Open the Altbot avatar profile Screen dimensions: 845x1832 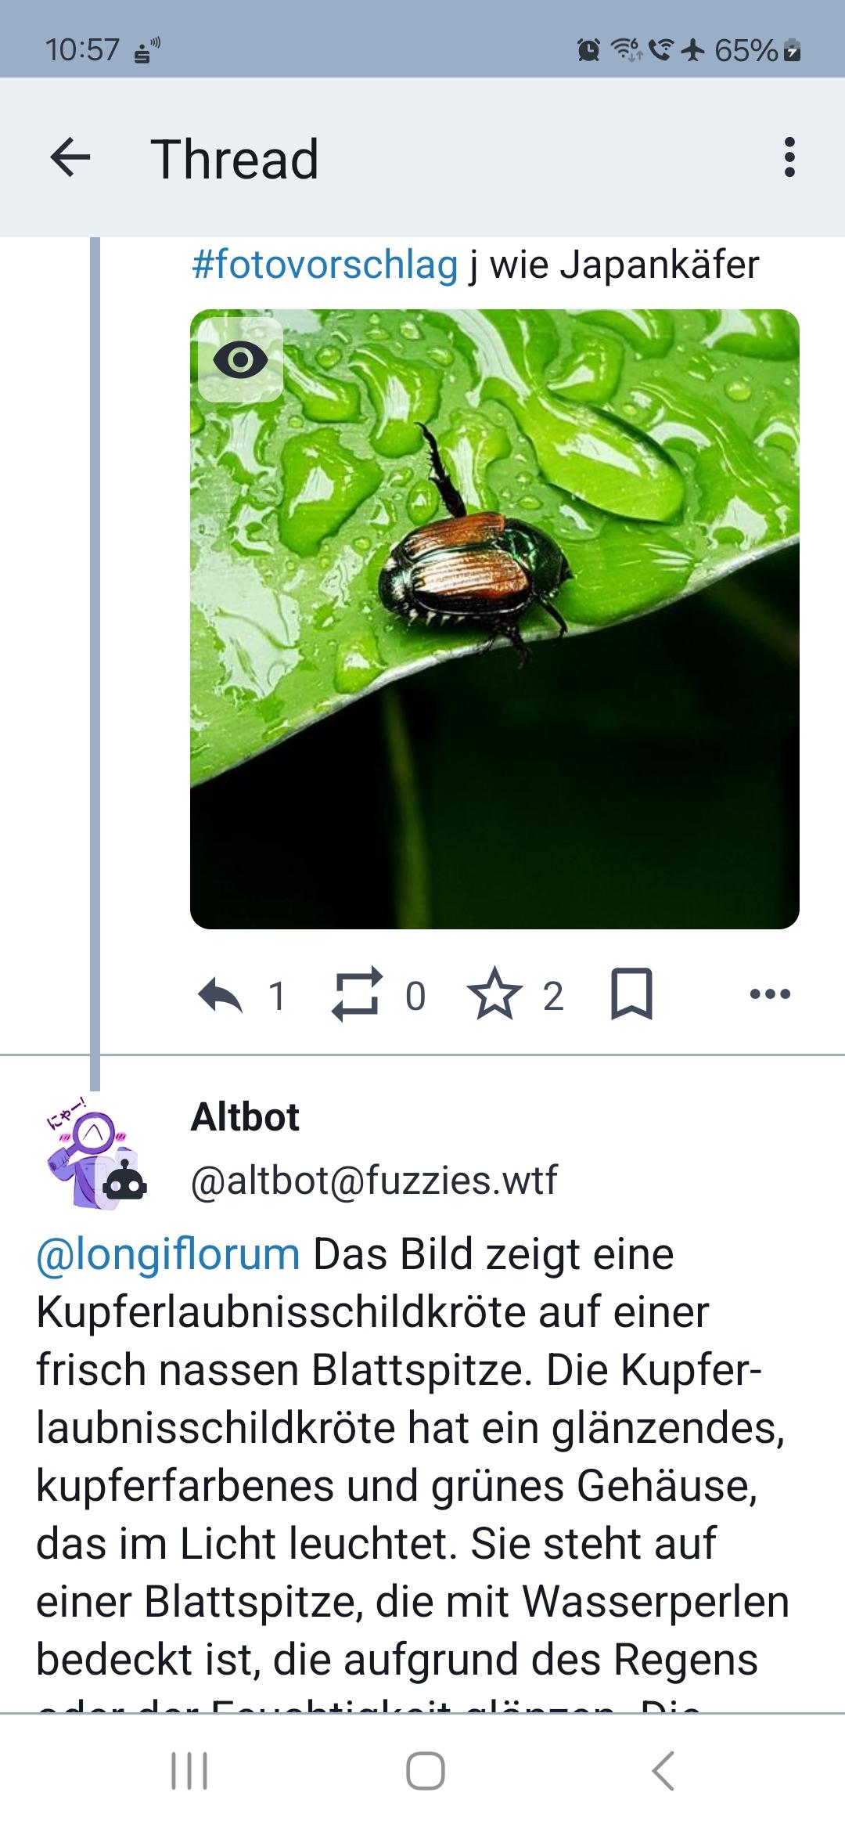pyautogui.click(x=95, y=1155)
